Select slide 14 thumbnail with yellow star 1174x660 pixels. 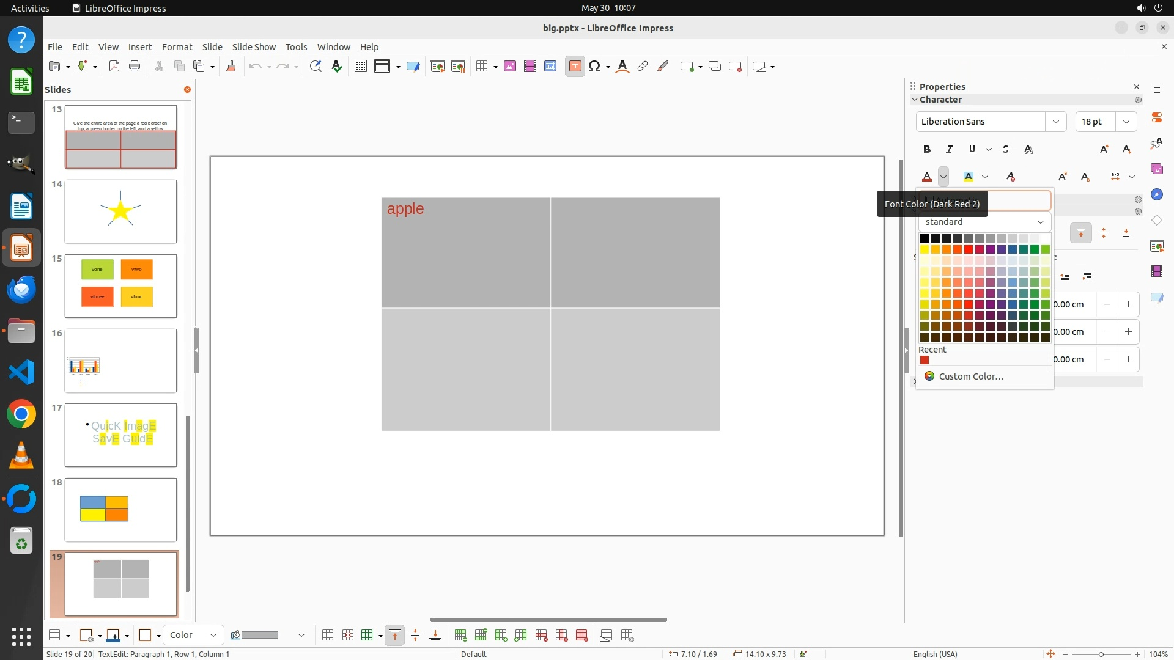coord(120,211)
